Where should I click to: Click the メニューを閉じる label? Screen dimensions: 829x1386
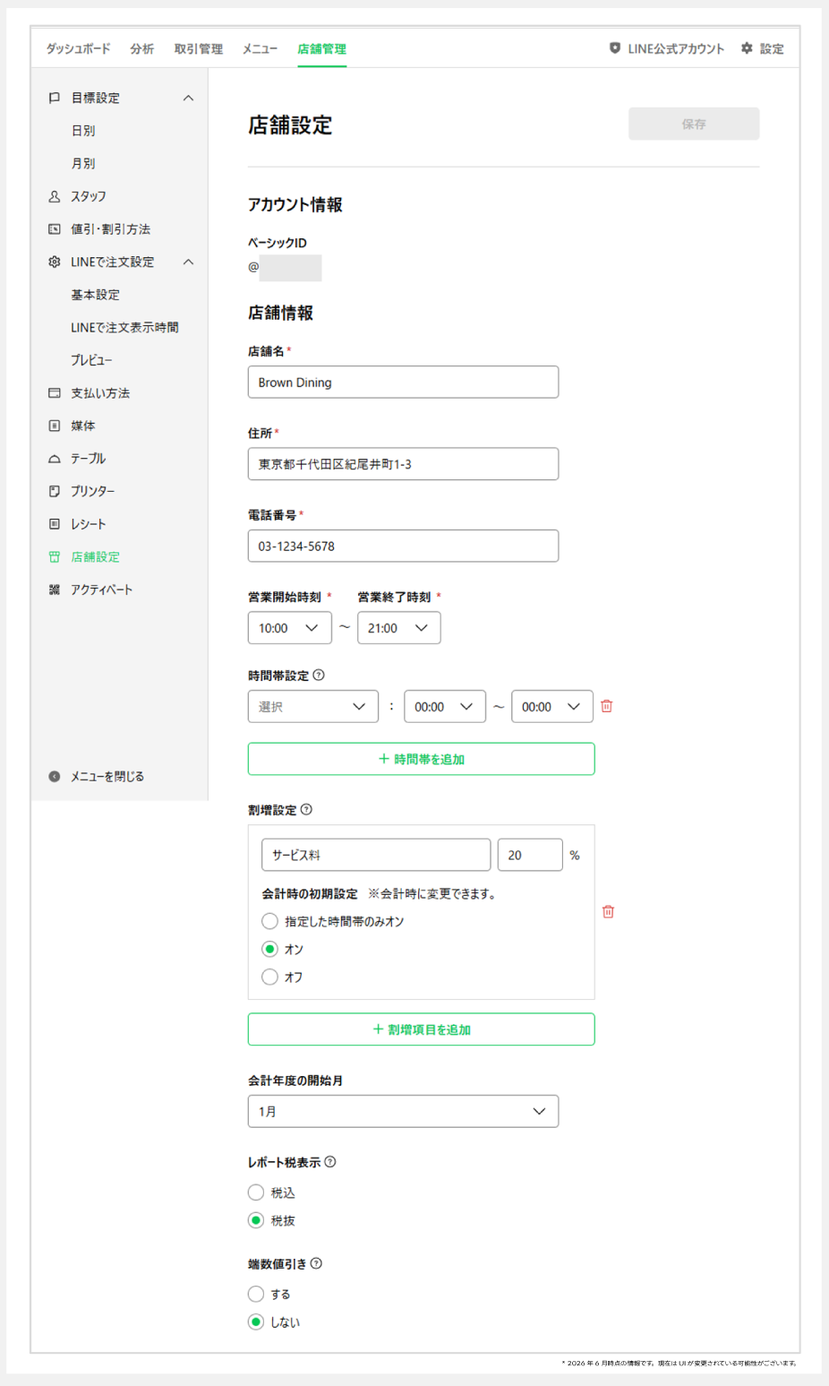tap(107, 777)
